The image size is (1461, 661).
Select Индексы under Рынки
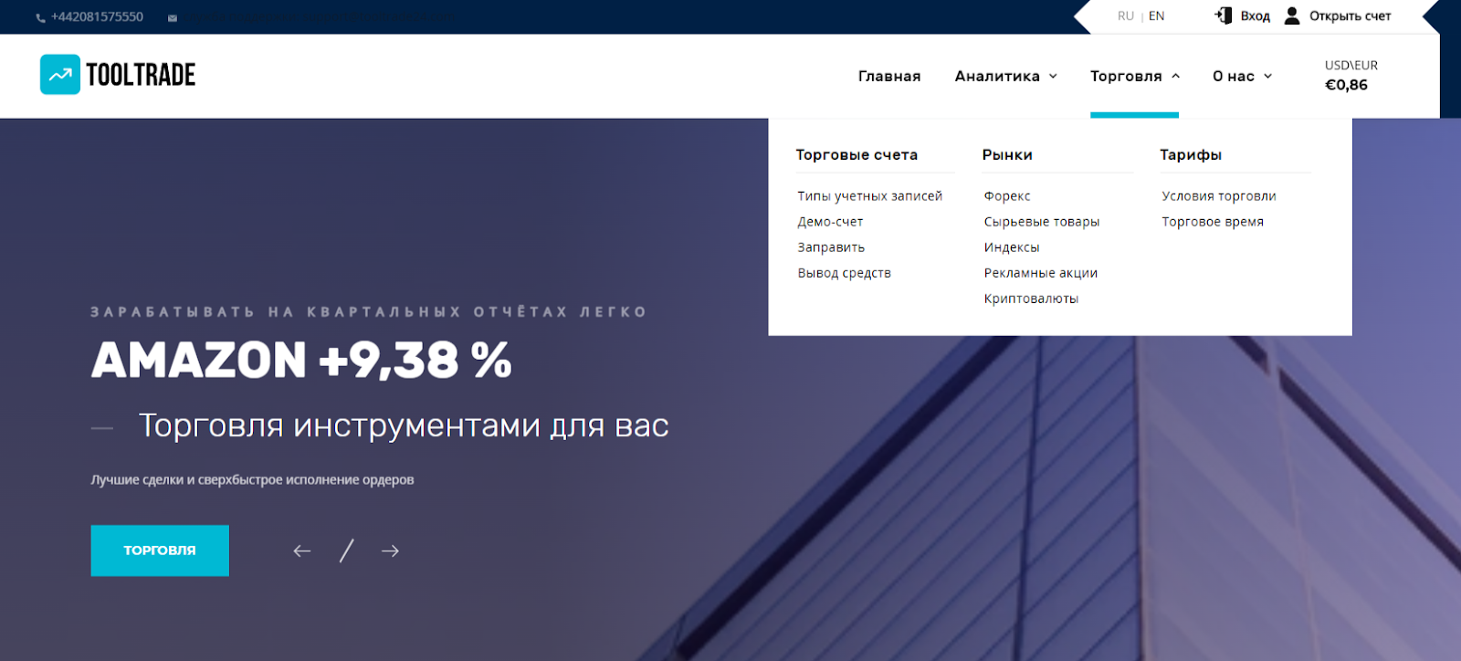[1012, 247]
